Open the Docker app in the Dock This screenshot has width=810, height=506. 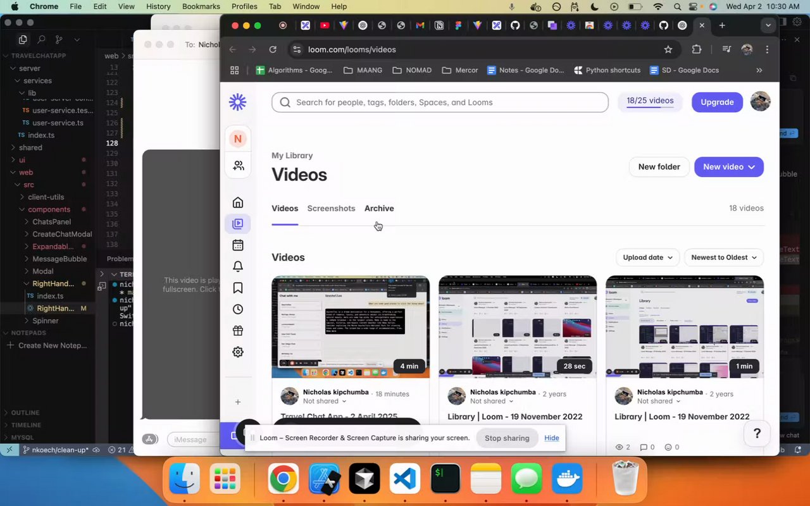click(x=567, y=479)
